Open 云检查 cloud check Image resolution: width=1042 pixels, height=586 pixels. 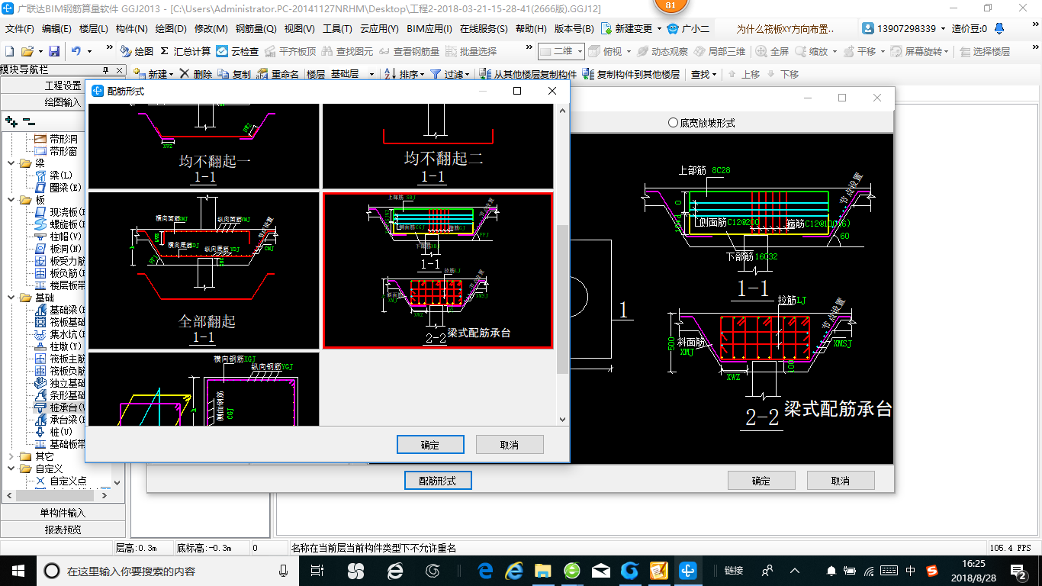[237, 51]
